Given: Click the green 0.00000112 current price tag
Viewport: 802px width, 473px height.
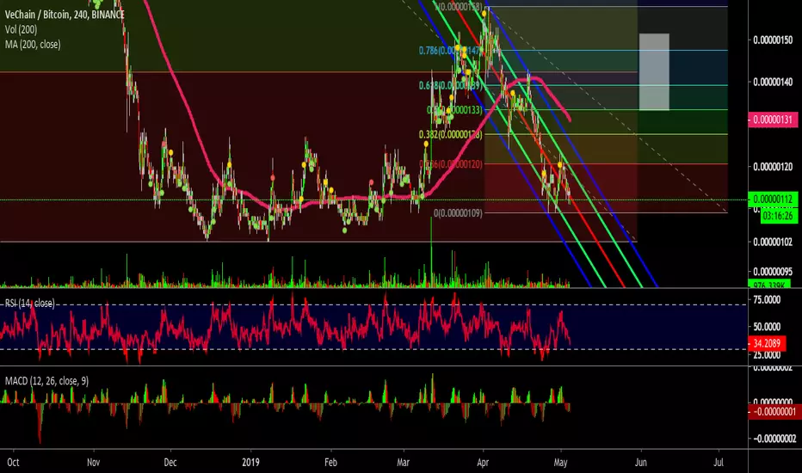Looking at the screenshot, I should [773, 199].
